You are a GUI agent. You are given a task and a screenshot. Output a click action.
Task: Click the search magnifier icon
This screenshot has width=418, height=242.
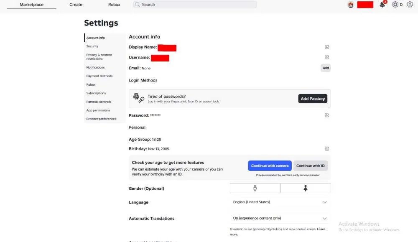[x=137, y=5]
